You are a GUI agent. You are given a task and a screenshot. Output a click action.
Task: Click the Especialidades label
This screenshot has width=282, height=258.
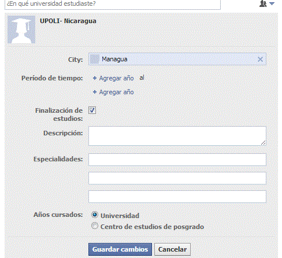tap(58, 159)
